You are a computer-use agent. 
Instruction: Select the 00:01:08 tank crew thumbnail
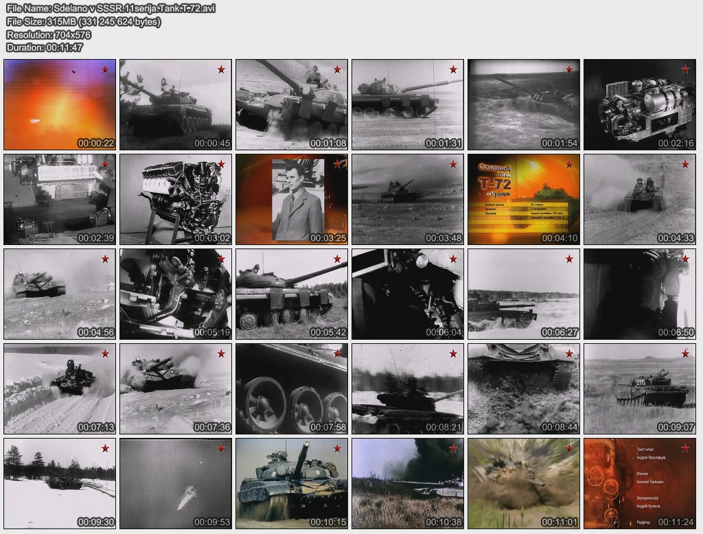tap(291, 104)
